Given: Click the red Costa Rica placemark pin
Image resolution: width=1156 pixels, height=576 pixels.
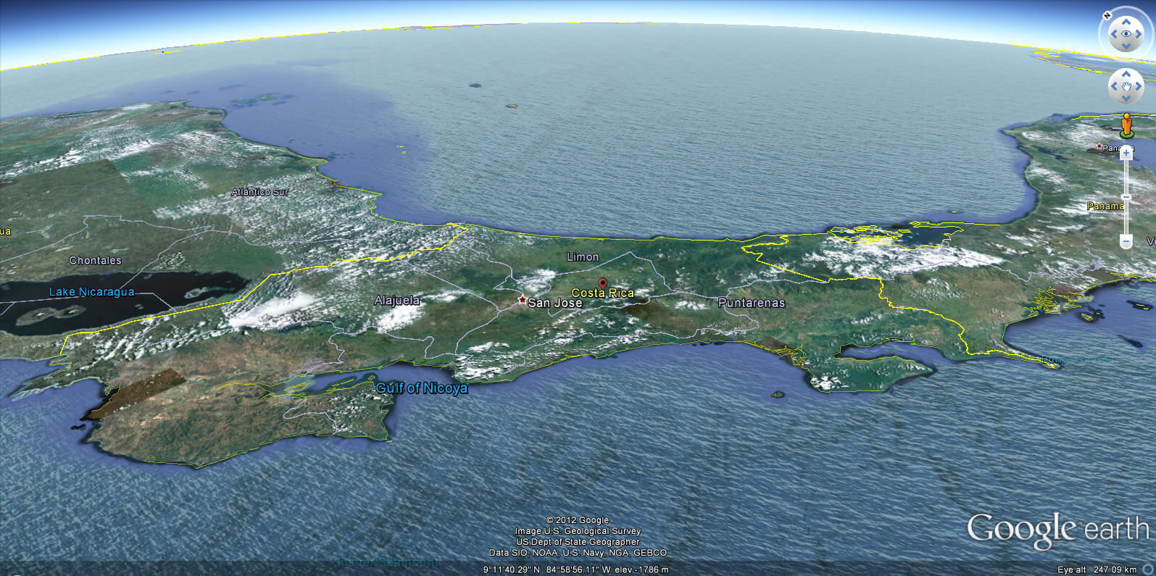Looking at the screenshot, I should (602, 283).
